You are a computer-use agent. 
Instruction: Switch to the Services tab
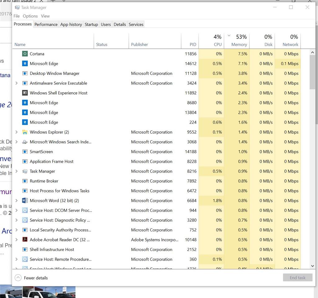click(136, 24)
